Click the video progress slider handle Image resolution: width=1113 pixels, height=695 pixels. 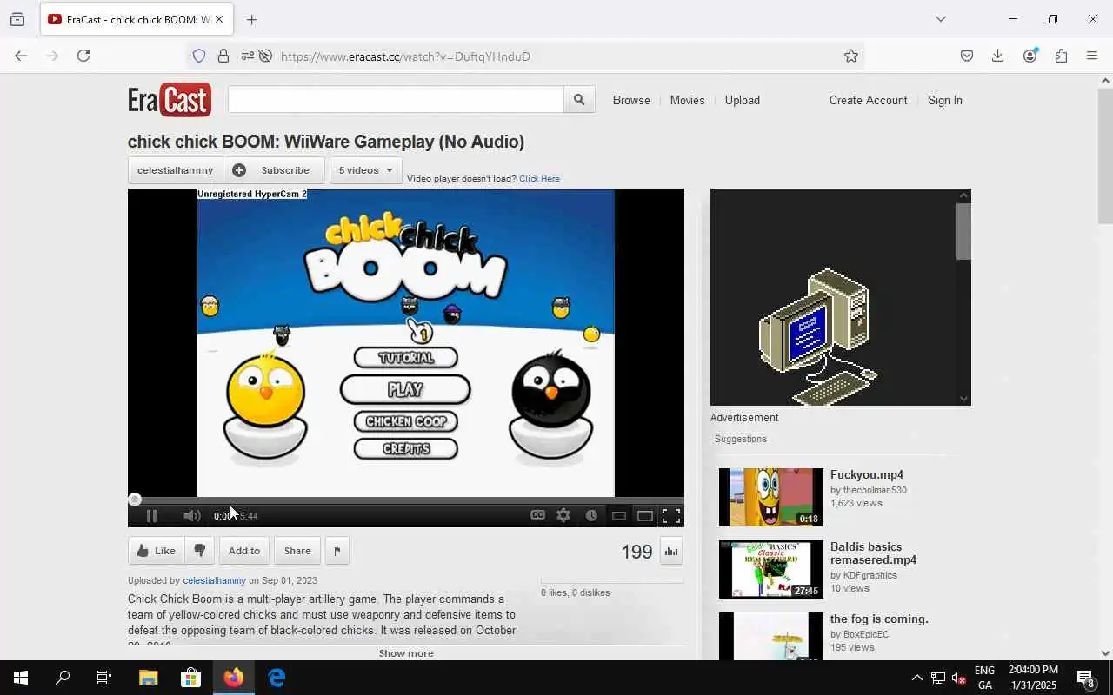(135, 500)
